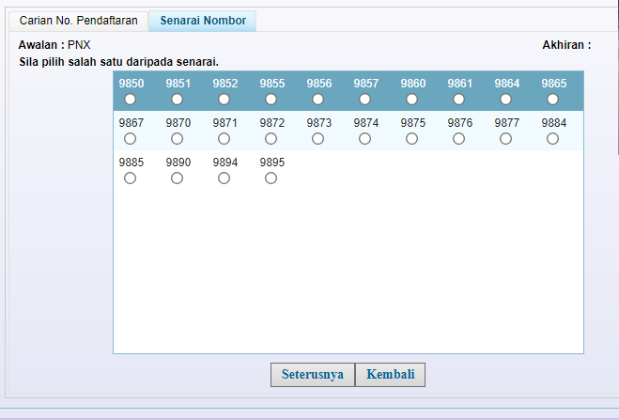Choose the 9877 radio button
Viewport: 619px width, 419px height.
coord(505,139)
